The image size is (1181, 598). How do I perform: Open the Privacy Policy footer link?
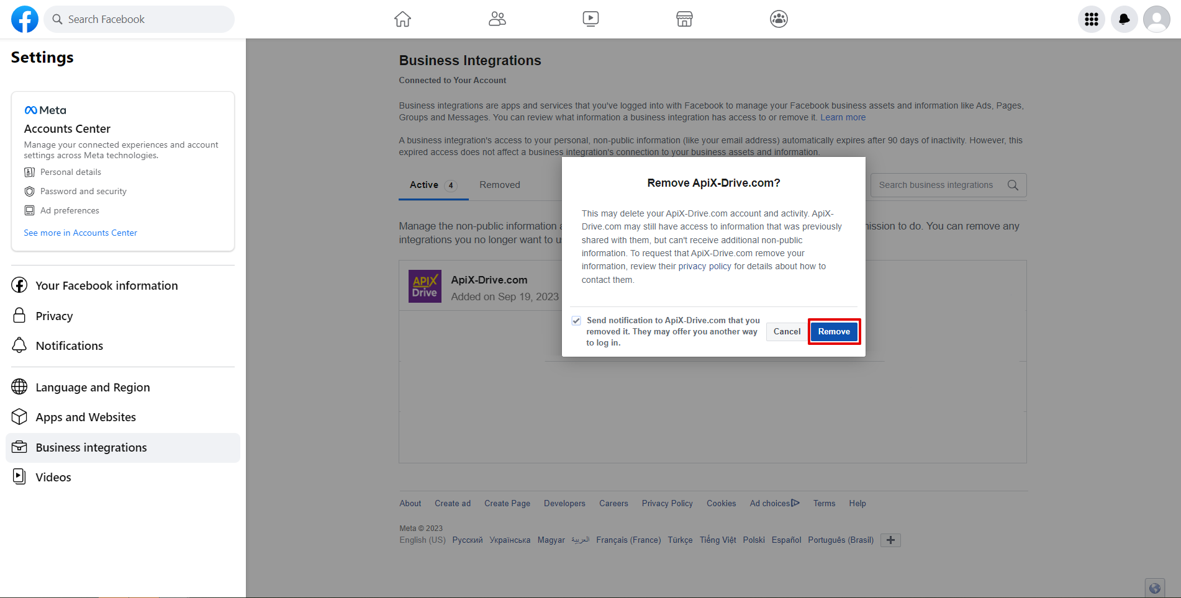(667, 504)
